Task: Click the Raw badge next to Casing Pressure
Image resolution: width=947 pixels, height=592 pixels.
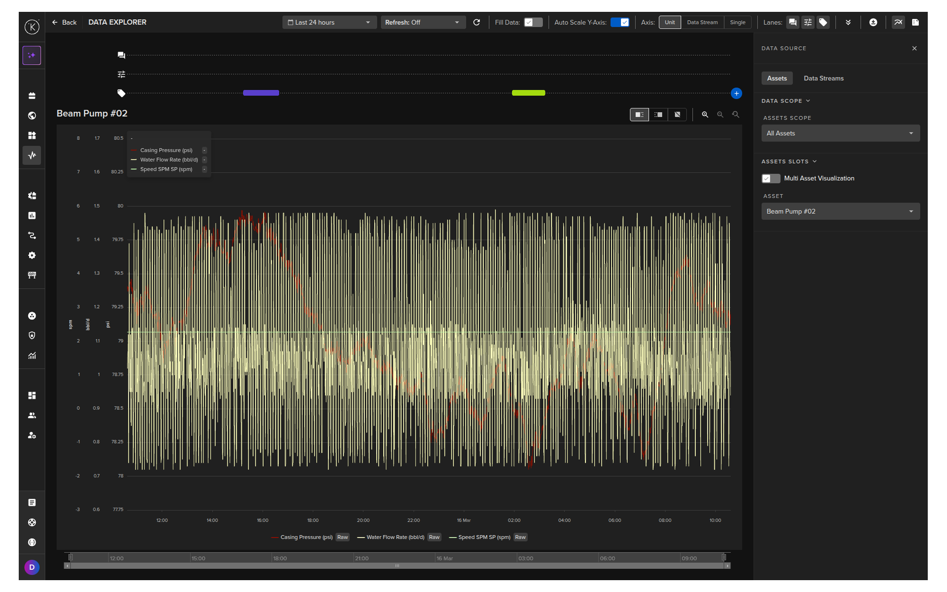Action: pyautogui.click(x=343, y=537)
